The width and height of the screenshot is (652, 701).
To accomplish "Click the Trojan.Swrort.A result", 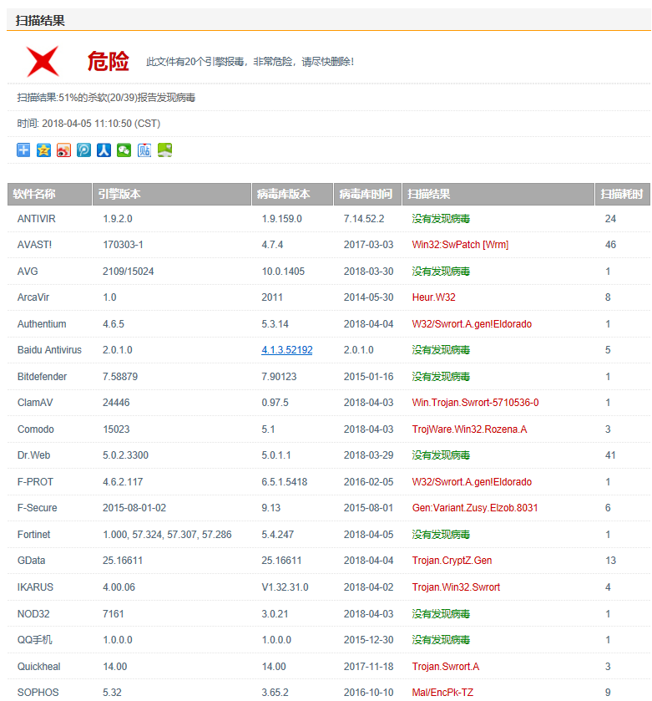I will 446,667.
